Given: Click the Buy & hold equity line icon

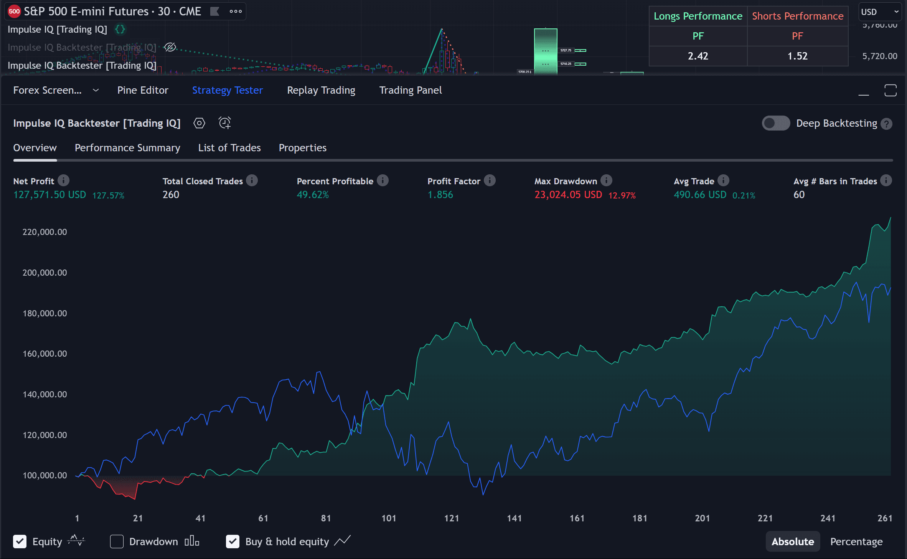Looking at the screenshot, I should tap(342, 541).
